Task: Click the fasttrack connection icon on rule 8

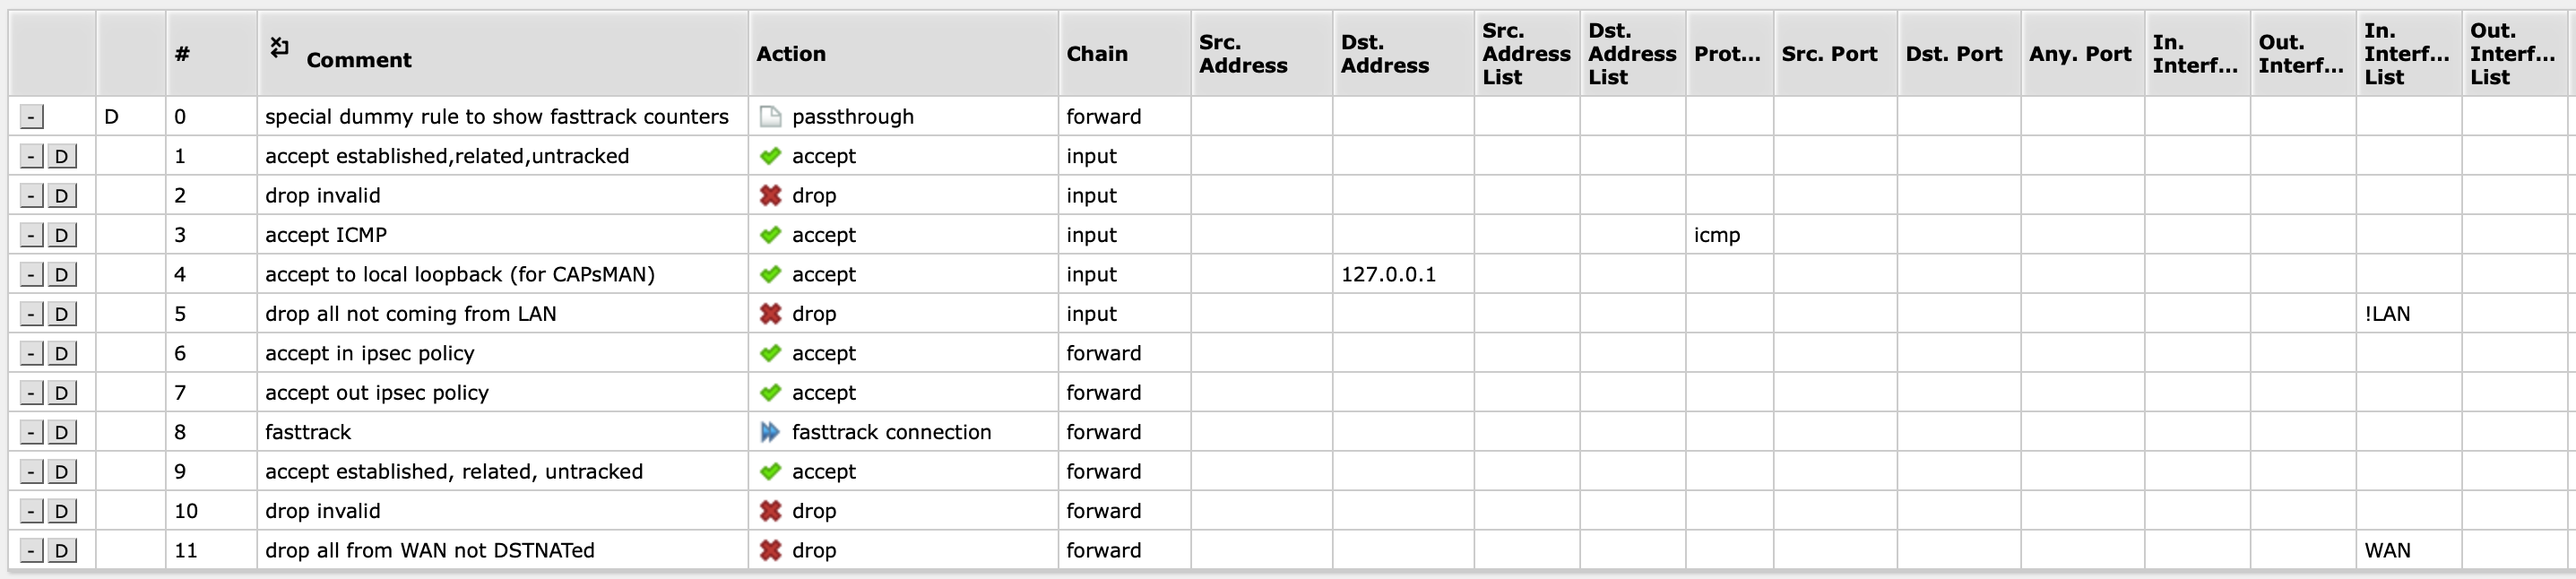Action: (x=770, y=432)
